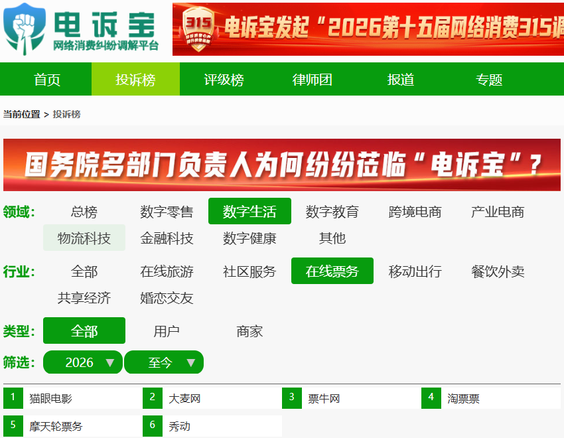Expand the 至今 month filter dropdown
Viewport: 564px width, 438px height.
click(164, 362)
